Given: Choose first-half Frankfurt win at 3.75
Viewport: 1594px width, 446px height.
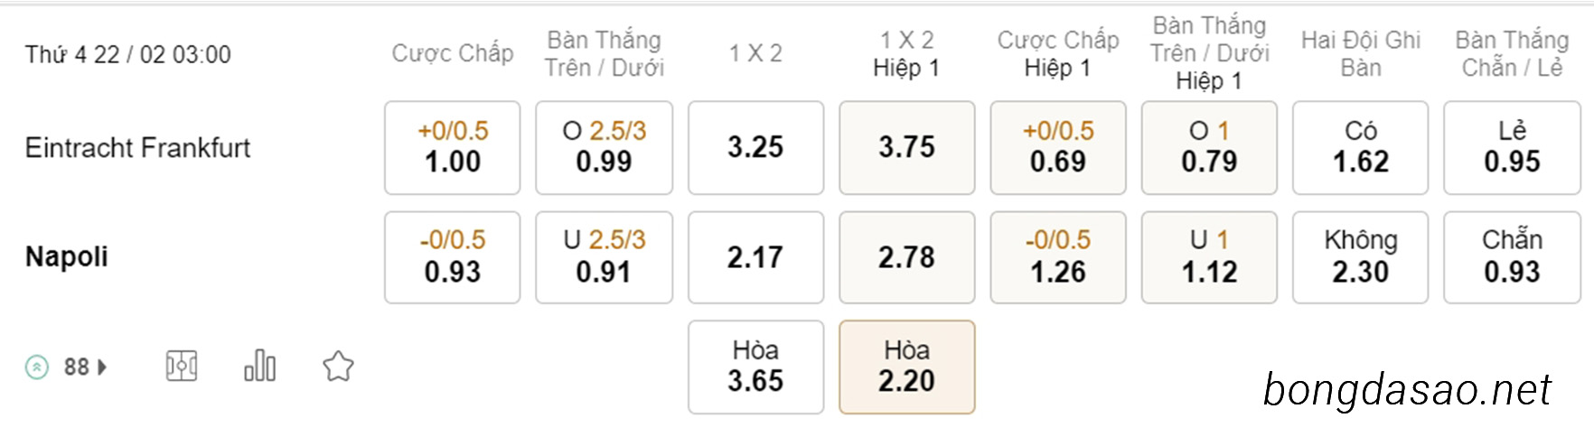Looking at the screenshot, I should 907,147.
